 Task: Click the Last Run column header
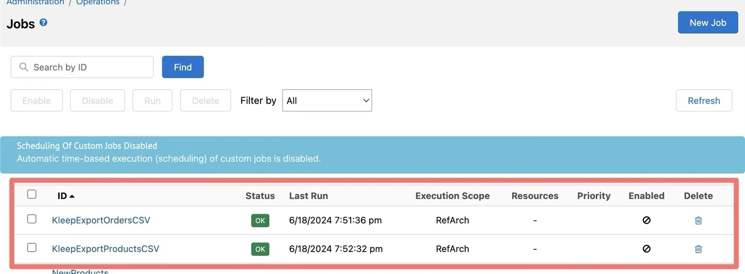[308, 196]
